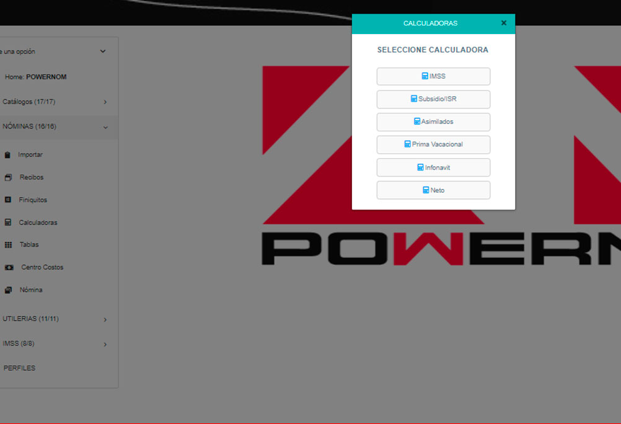Click the Tablas grid icon
This screenshot has width=621, height=424.
(x=8, y=245)
